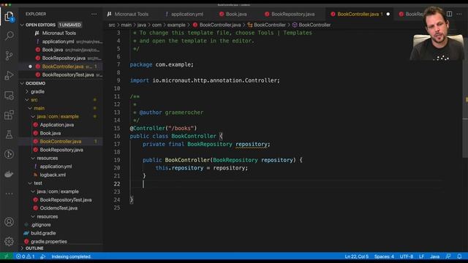Click the Java file icon of Application.java
468x263 pixels.
(36, 125)
